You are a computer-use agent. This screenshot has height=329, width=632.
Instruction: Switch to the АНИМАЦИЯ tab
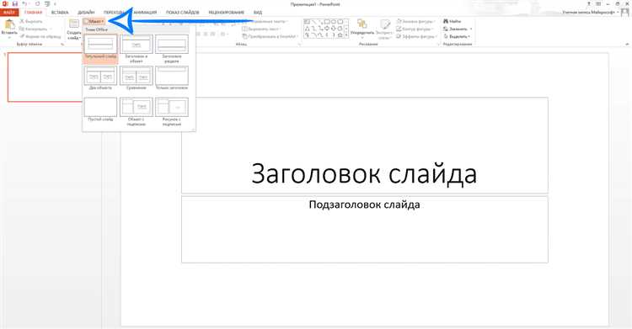[x=145, y=13]
